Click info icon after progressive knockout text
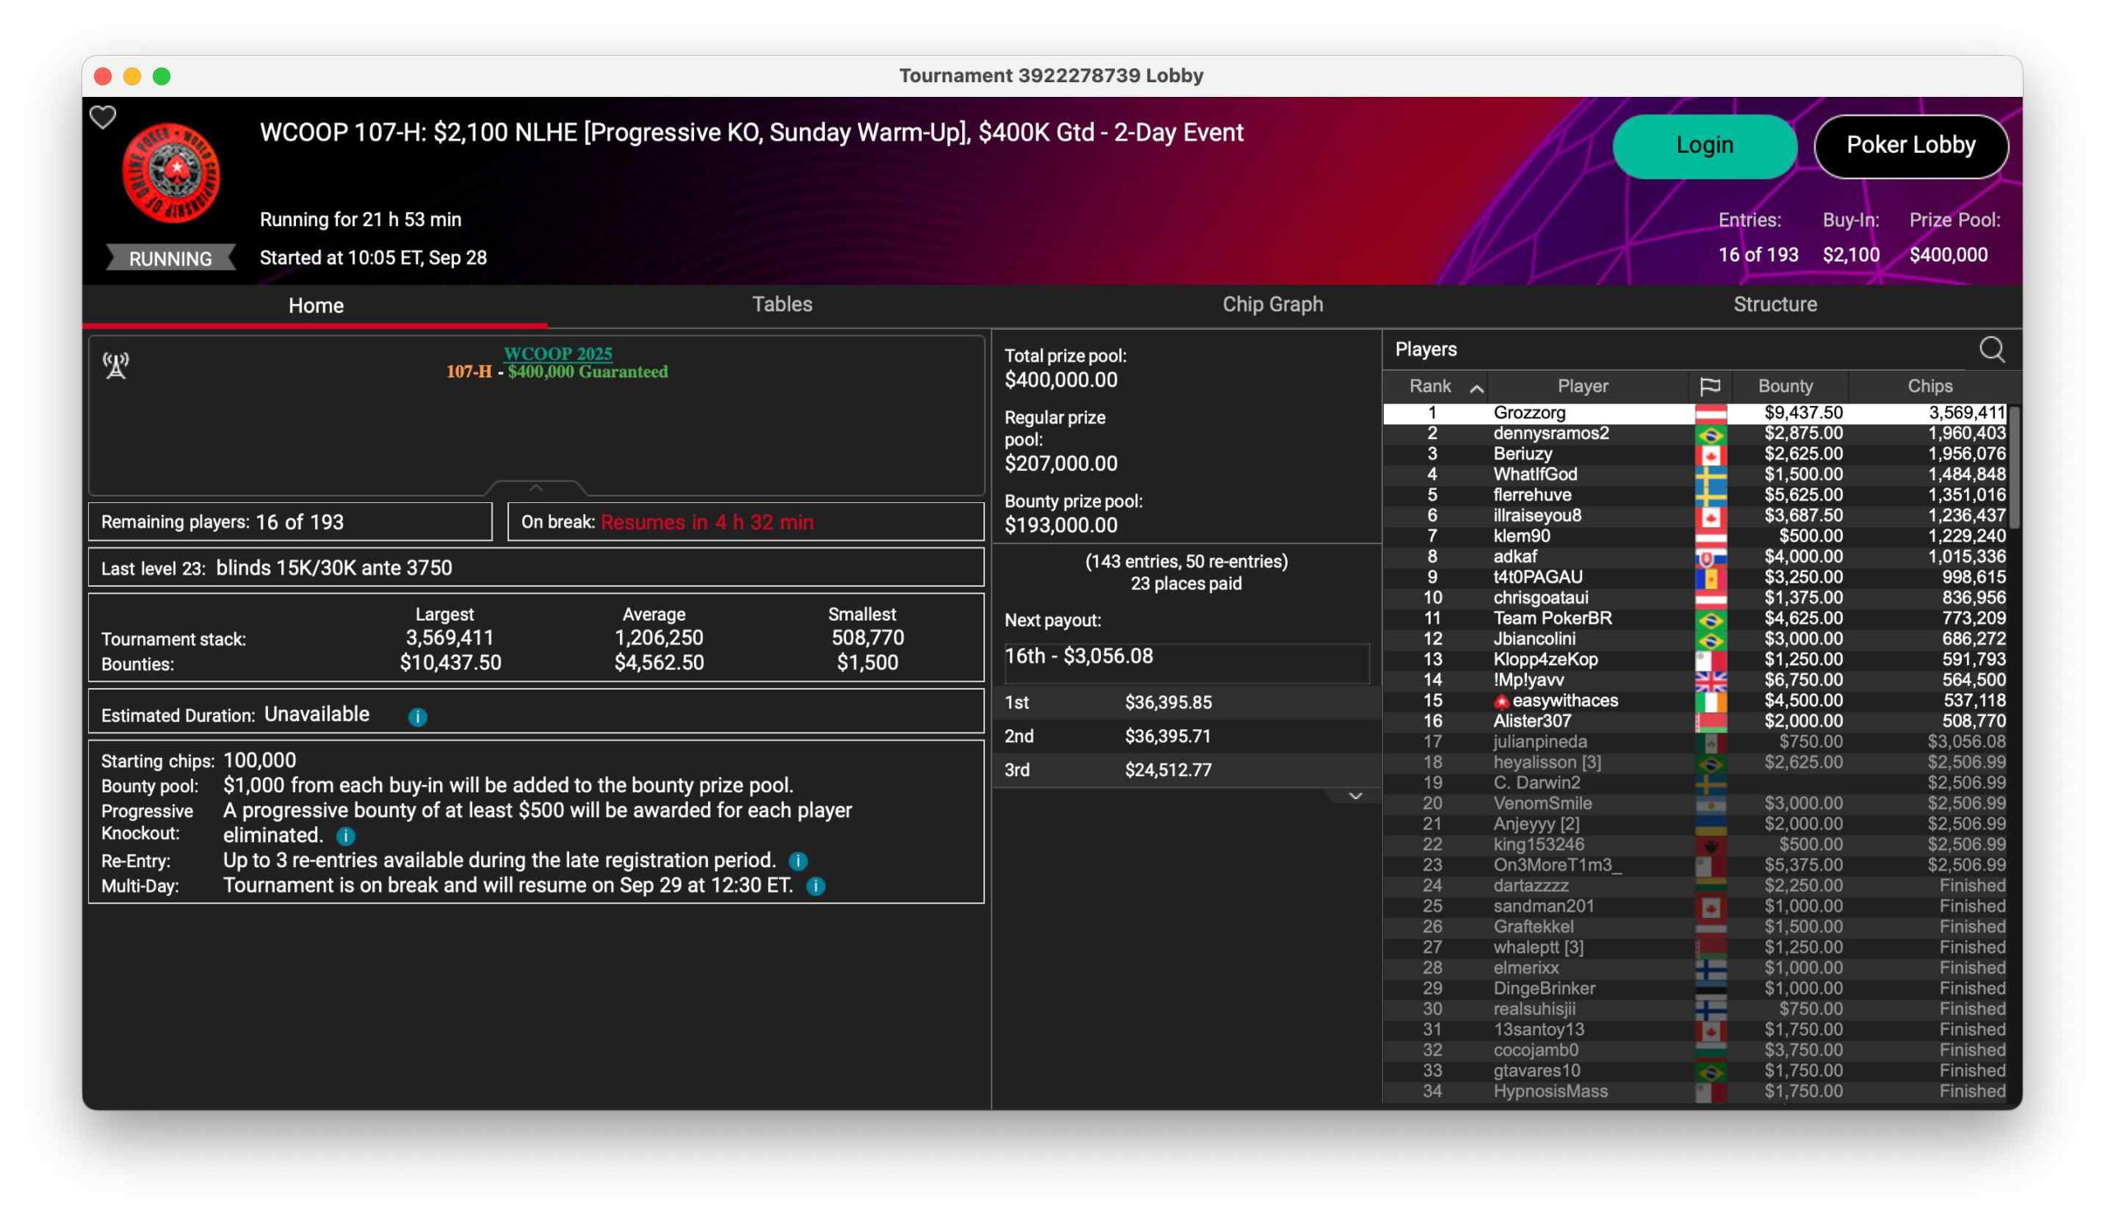Image resolution: width=2105 pixels, height=1219 pixels. 345,836
